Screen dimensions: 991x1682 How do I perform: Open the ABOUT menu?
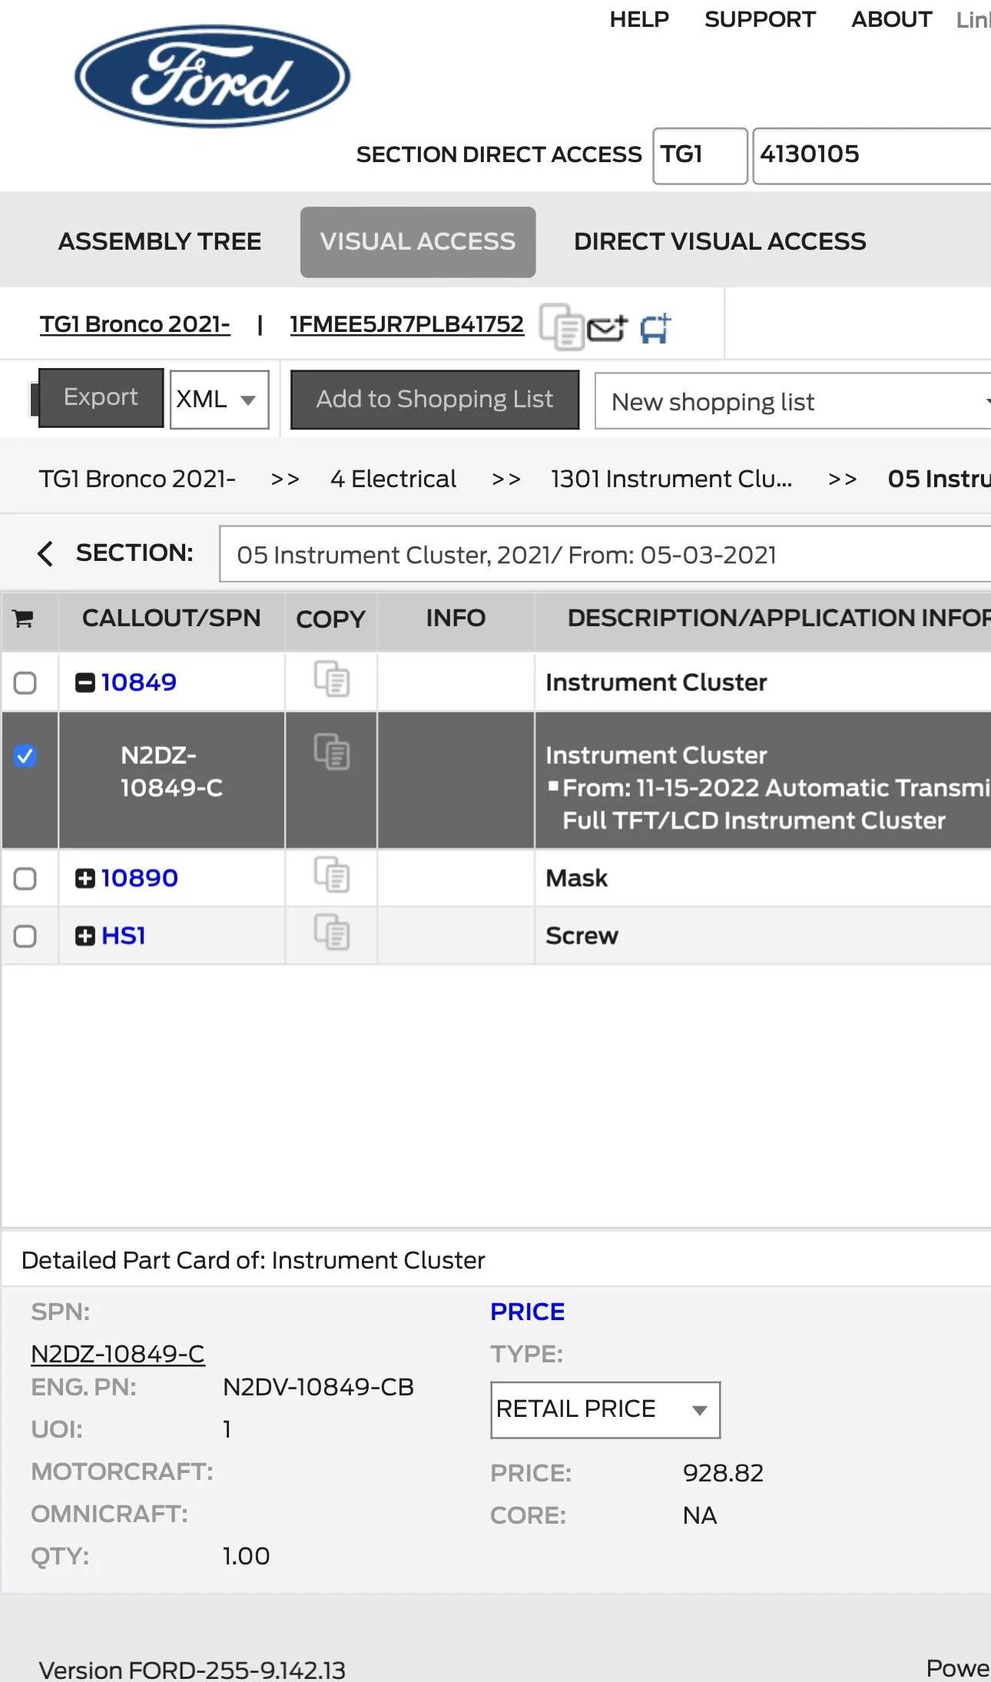[891, 19]
